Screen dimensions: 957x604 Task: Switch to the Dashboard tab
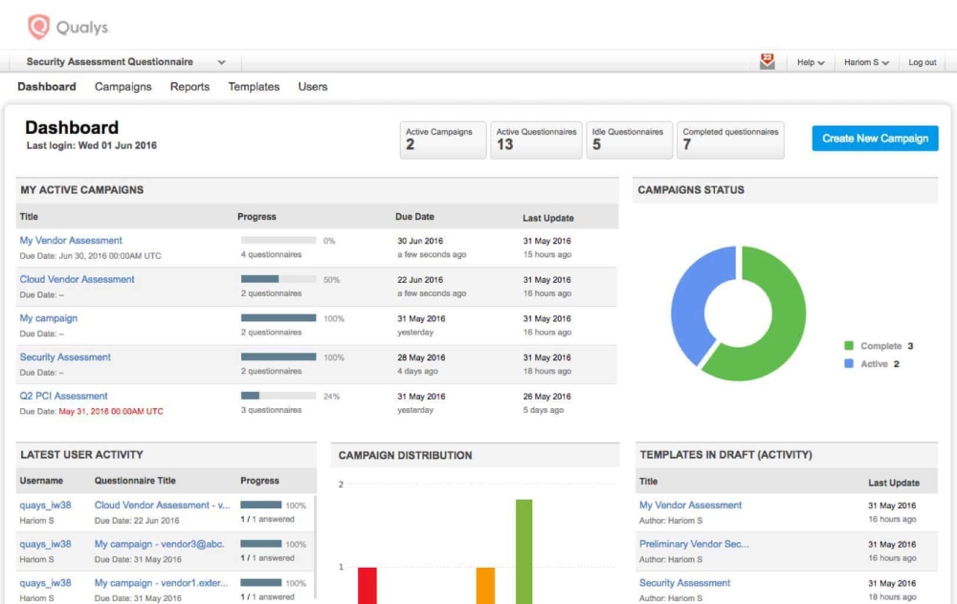click(x=46, y=87)
